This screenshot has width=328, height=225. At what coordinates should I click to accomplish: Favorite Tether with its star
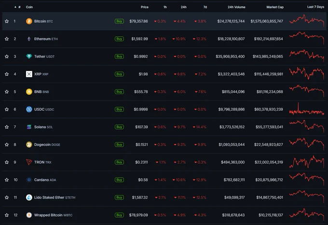click(x=7, y=56)
